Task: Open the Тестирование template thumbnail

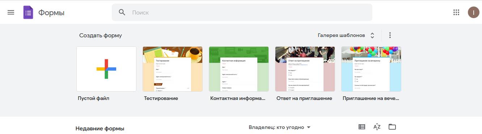Action: click(173, 69)
